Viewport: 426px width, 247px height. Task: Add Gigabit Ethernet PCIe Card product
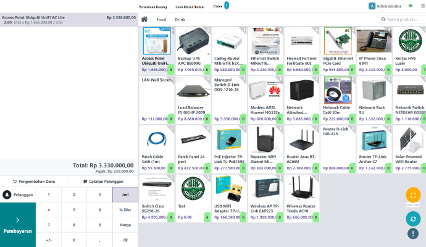coord(338,50)
